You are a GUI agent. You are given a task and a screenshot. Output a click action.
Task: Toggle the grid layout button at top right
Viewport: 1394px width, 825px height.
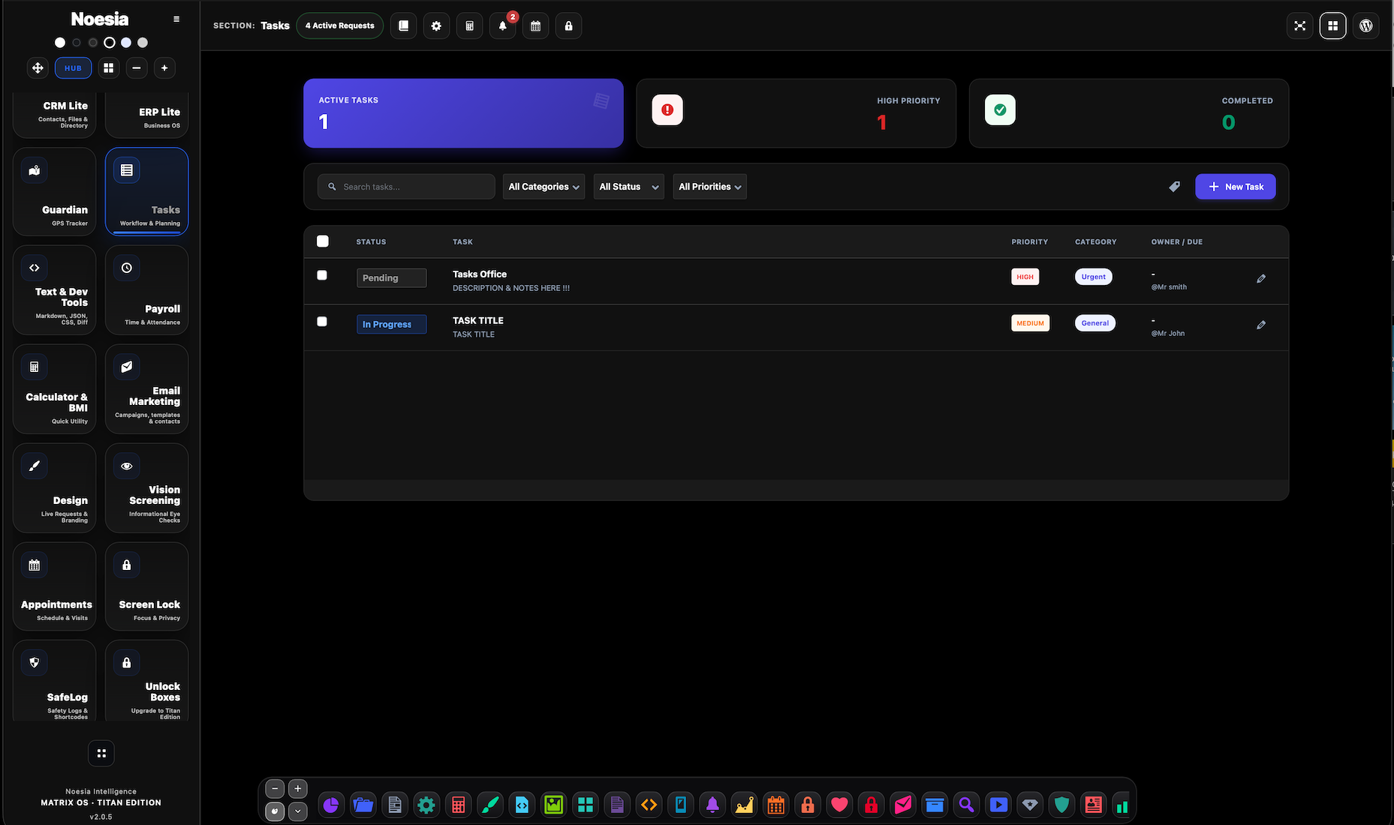point(1333,25)
